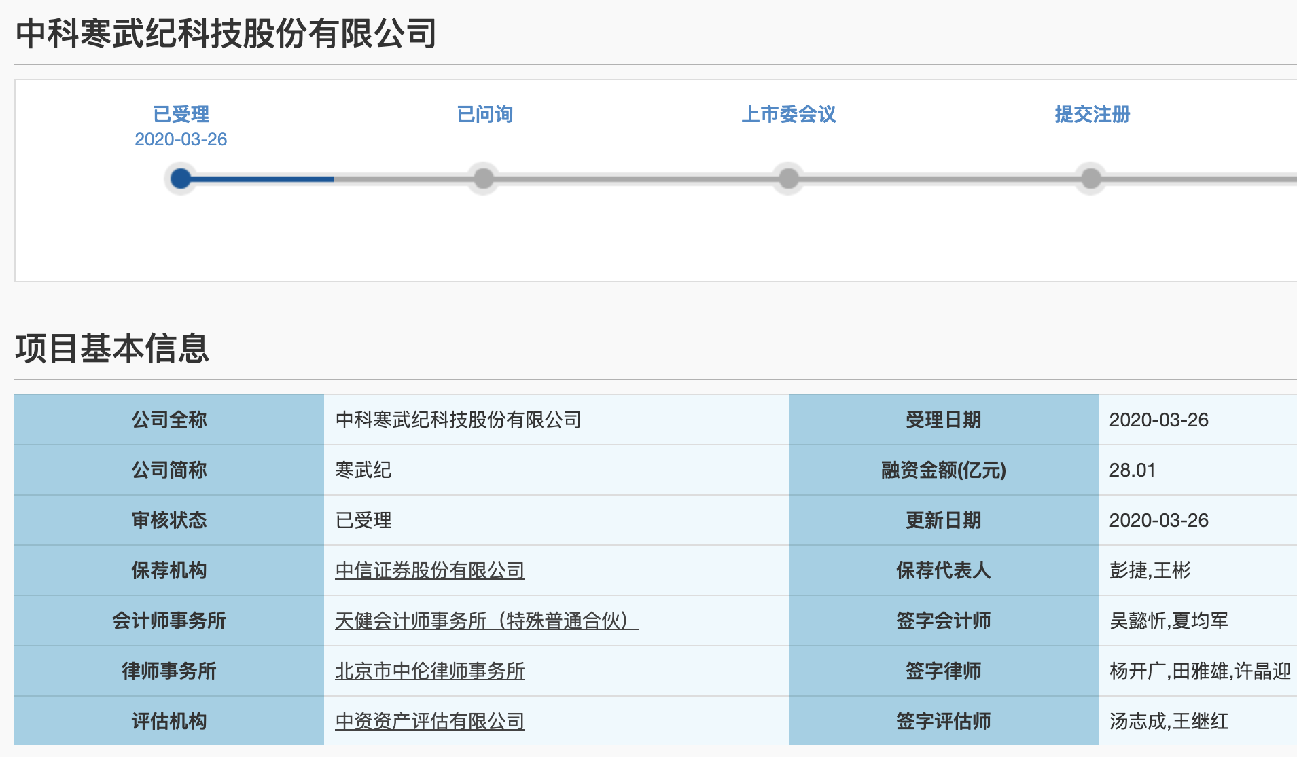Select the 彭捷,王彬 sponsor representatives cell
The height and width of the screenshot is (757, 1297).
(x=1150, y=570)
